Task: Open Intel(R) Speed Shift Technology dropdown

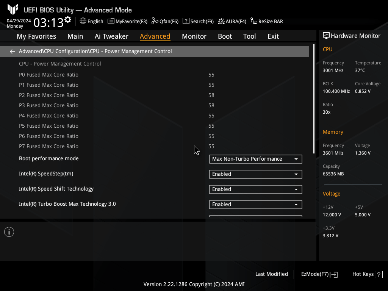Action: 255,189
